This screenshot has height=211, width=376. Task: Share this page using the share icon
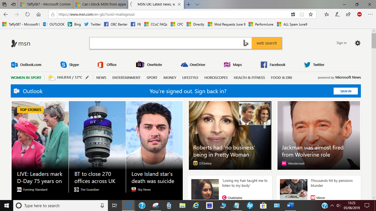pos(348,14)
